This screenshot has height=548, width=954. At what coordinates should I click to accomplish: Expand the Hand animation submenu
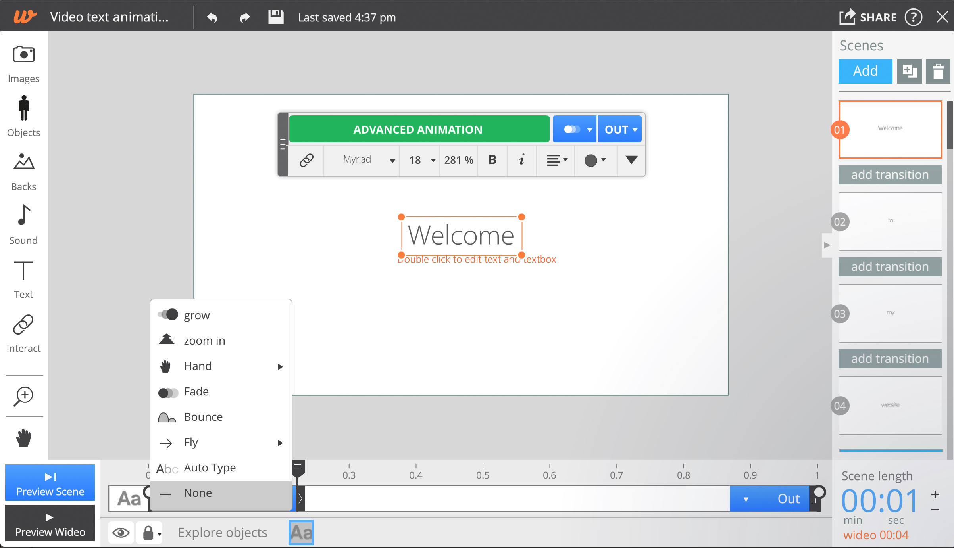[x=280, y=366]
